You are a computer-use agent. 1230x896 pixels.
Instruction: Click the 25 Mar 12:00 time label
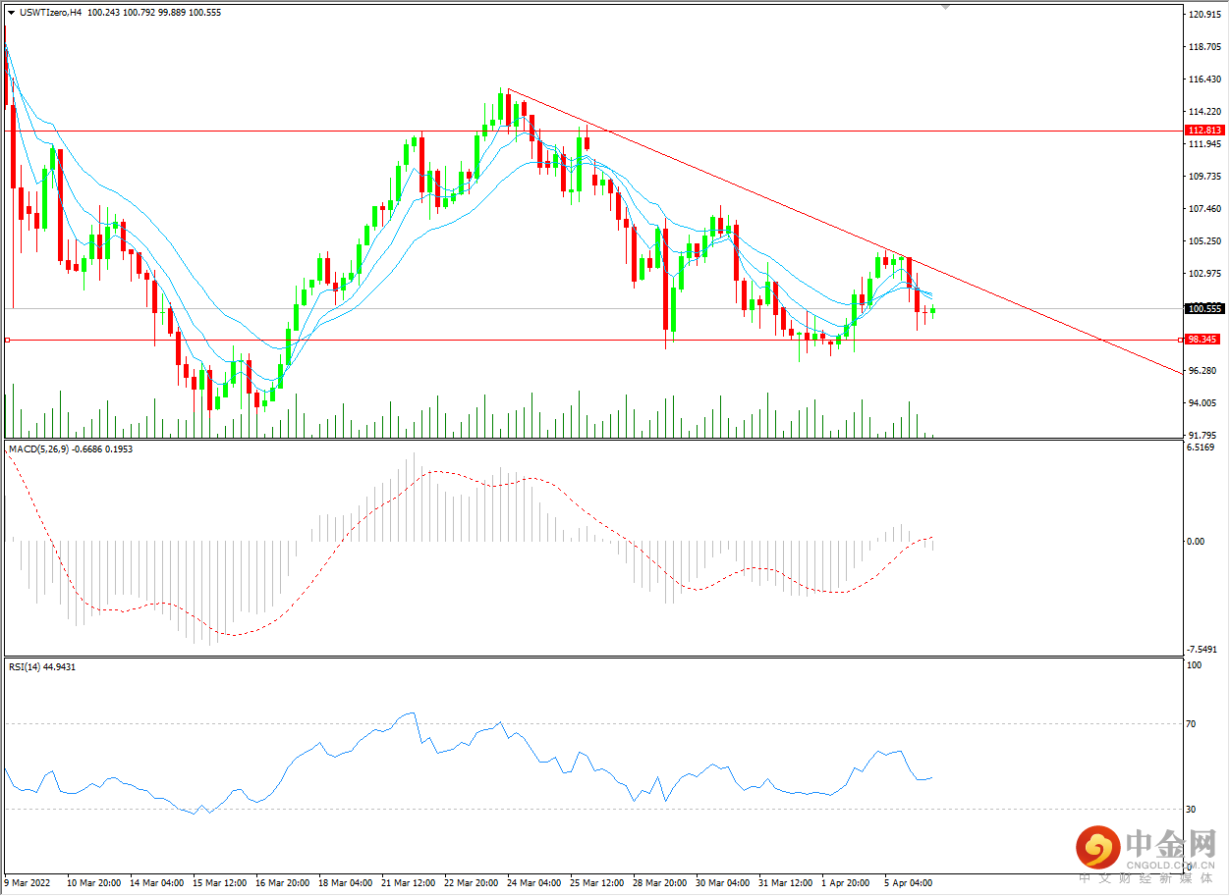tap(595, 883)
